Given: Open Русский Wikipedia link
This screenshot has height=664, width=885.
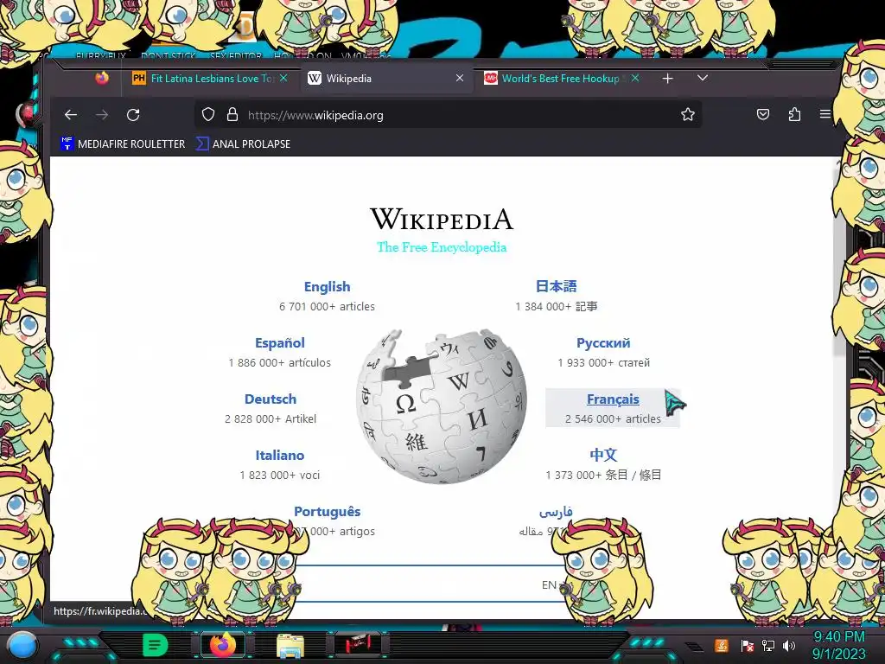Looking at the screenshot, I should coord(603,343).
